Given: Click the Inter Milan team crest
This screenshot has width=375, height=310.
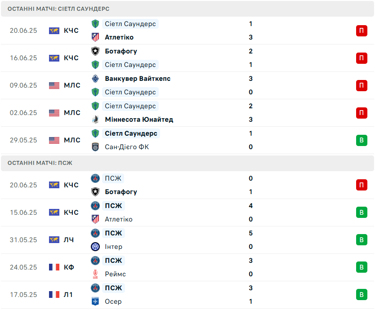Looking at the screenshot, I should (95, 247).
